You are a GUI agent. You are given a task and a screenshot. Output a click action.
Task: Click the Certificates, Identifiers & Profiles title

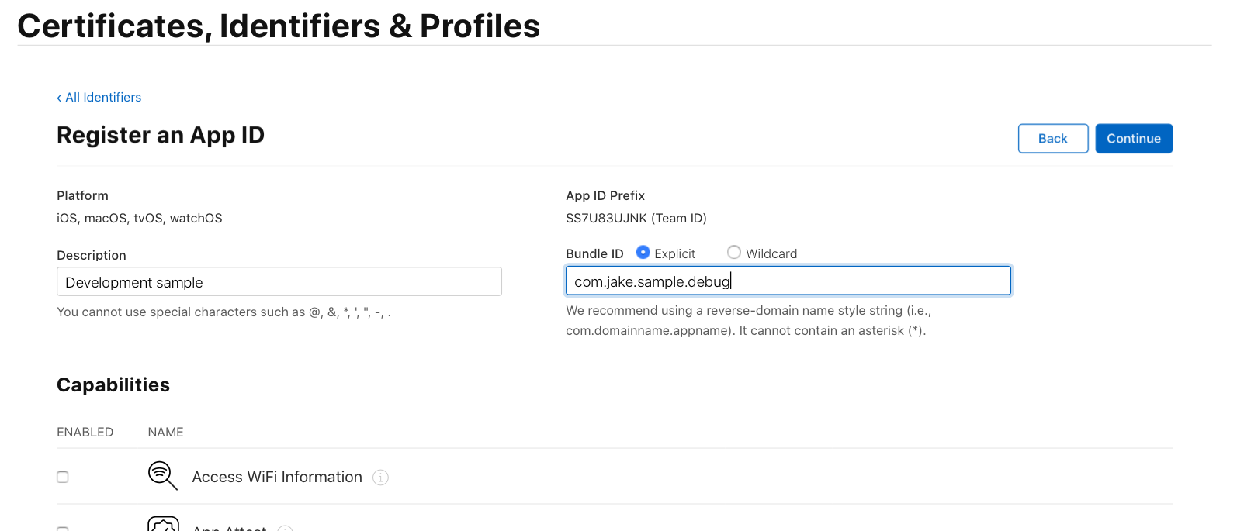pyautogui.click(x=279, y=26)
